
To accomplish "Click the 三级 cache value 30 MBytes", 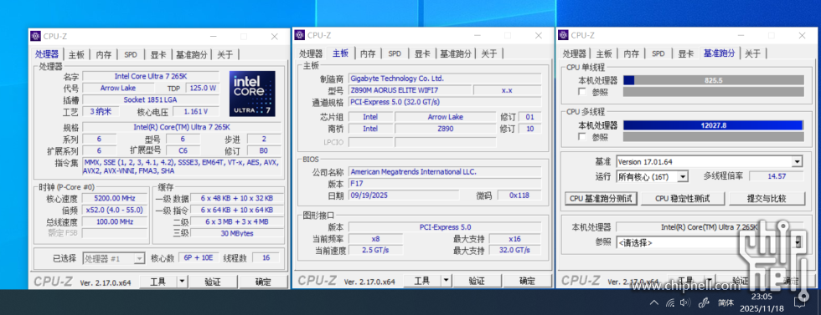I will pyautogui.click(x=236, y=233).
